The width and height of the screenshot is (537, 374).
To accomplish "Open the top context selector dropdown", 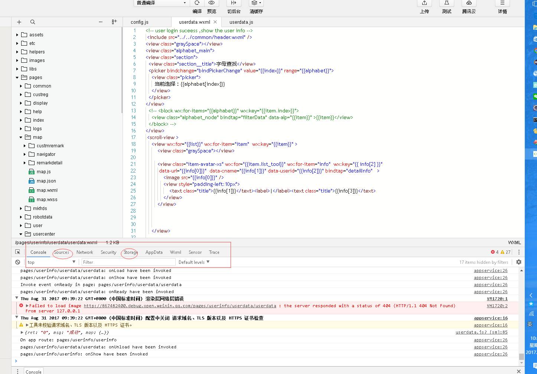I will coord(51,262).
